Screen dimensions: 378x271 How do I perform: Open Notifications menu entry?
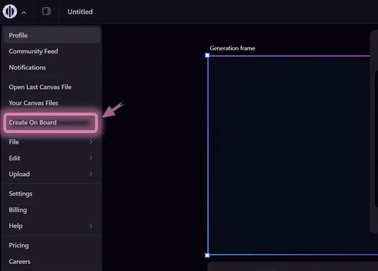tap(52, 67)
